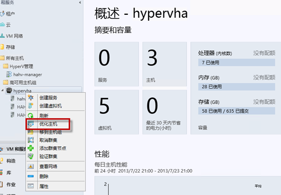This screenshot has height=195, width=281.
Task: Click the 摘要和容量 heading
Action: coord(113,30)
